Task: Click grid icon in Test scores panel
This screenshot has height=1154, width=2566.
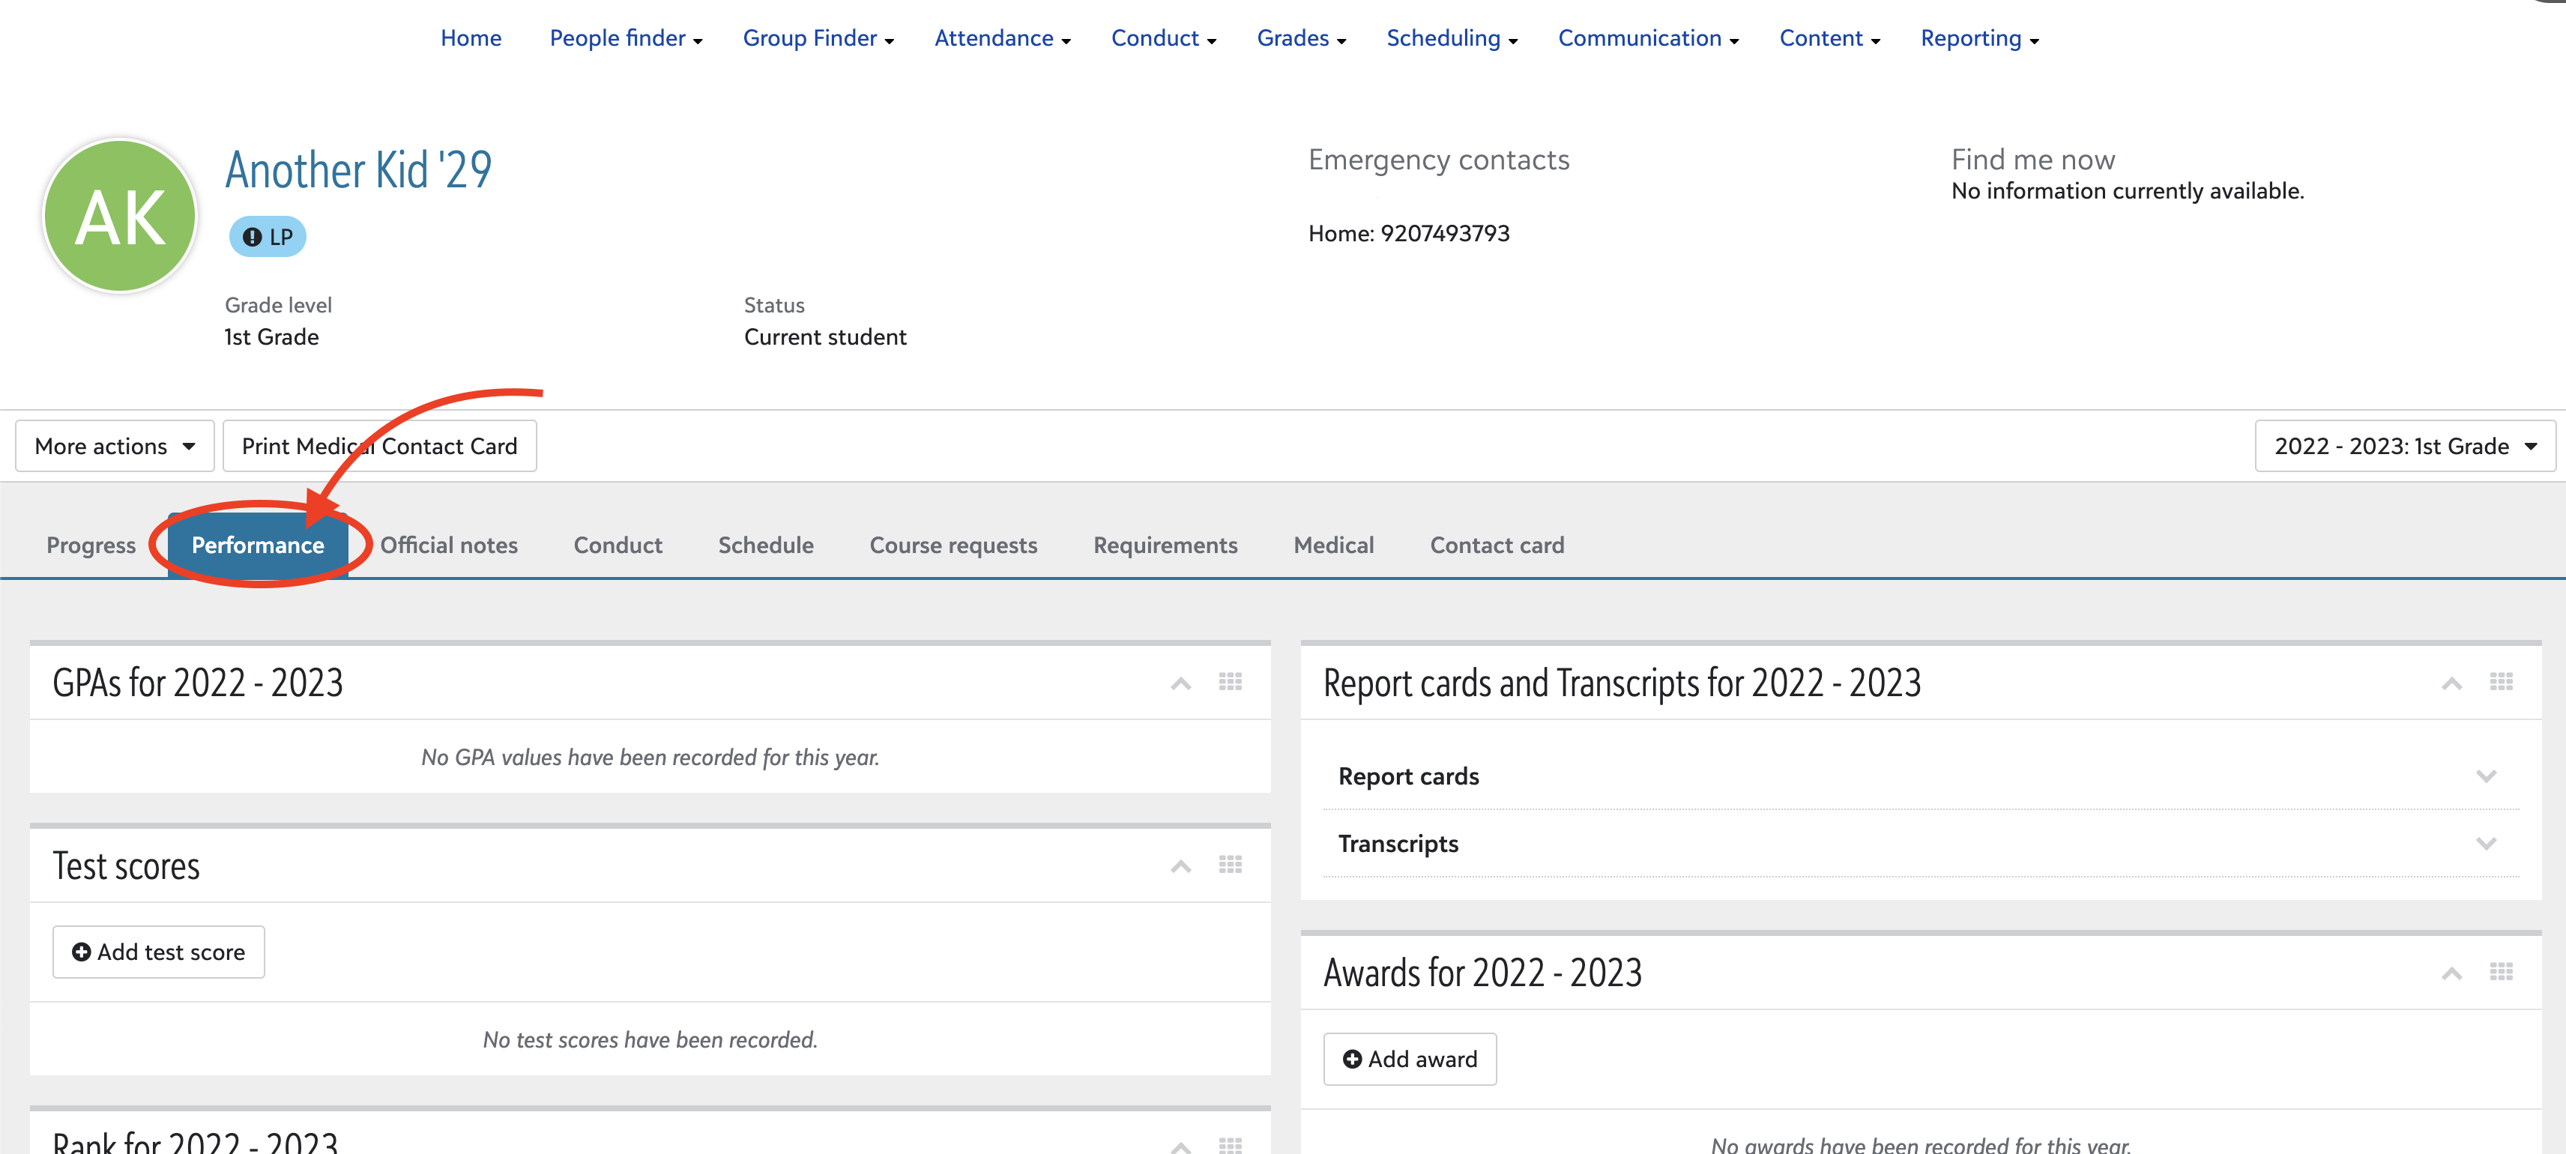Action: pos(1229,864)
